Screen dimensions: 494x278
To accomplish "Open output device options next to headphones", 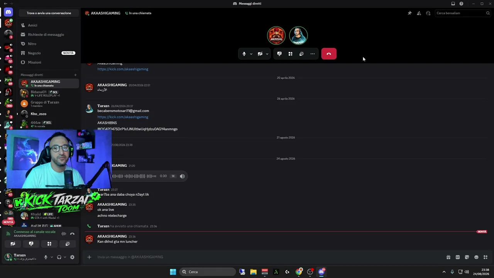I will pyautogui.click(x=65, y=257).
